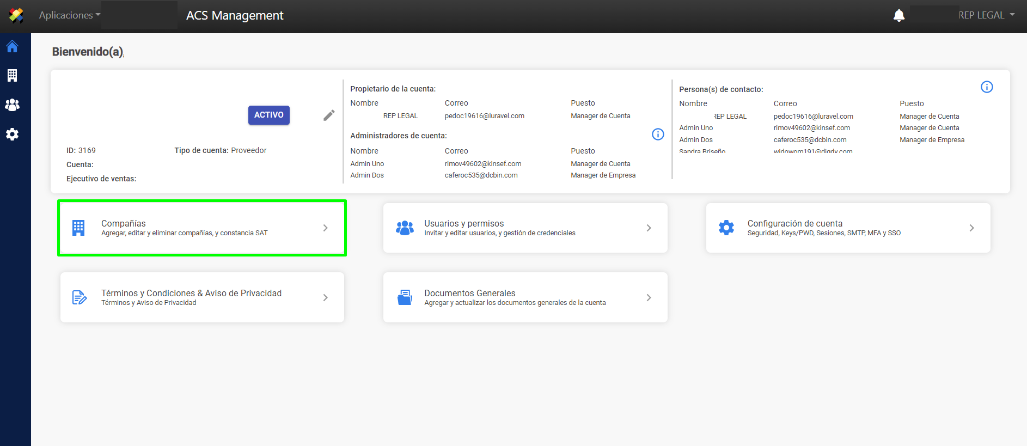The width and height of the screenshot is (1027, 446).
Task: Open the Compañías card
Action: tap(202, 228)
